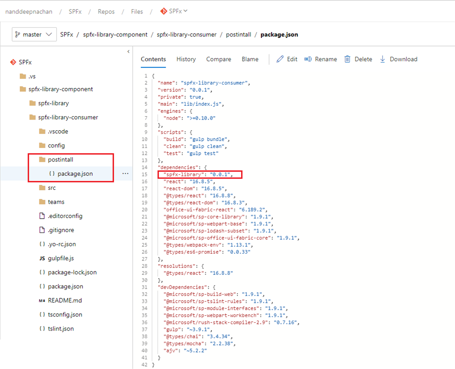Viewport: 455px width, 369px height.
Task: Click the "build": "gulp bundle" line
Action: click(197, 139)
